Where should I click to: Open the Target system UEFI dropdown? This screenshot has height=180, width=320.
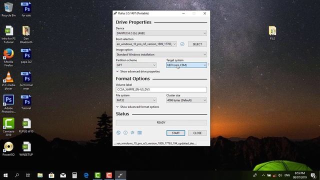tap(186, 65)
